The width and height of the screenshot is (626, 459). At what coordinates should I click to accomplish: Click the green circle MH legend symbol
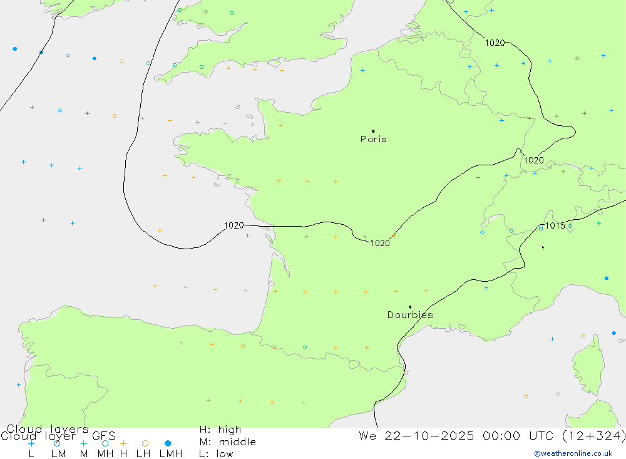[x=105, y=443]
